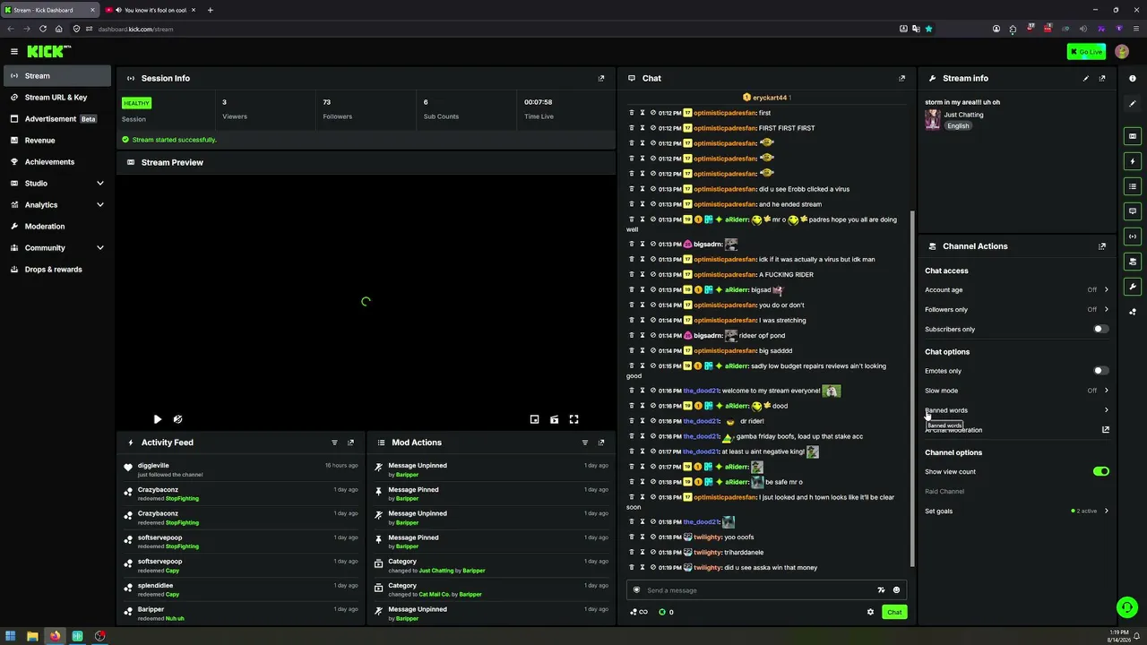
Task: Expand the Analytics sidebar section
Action: point(56,205)
